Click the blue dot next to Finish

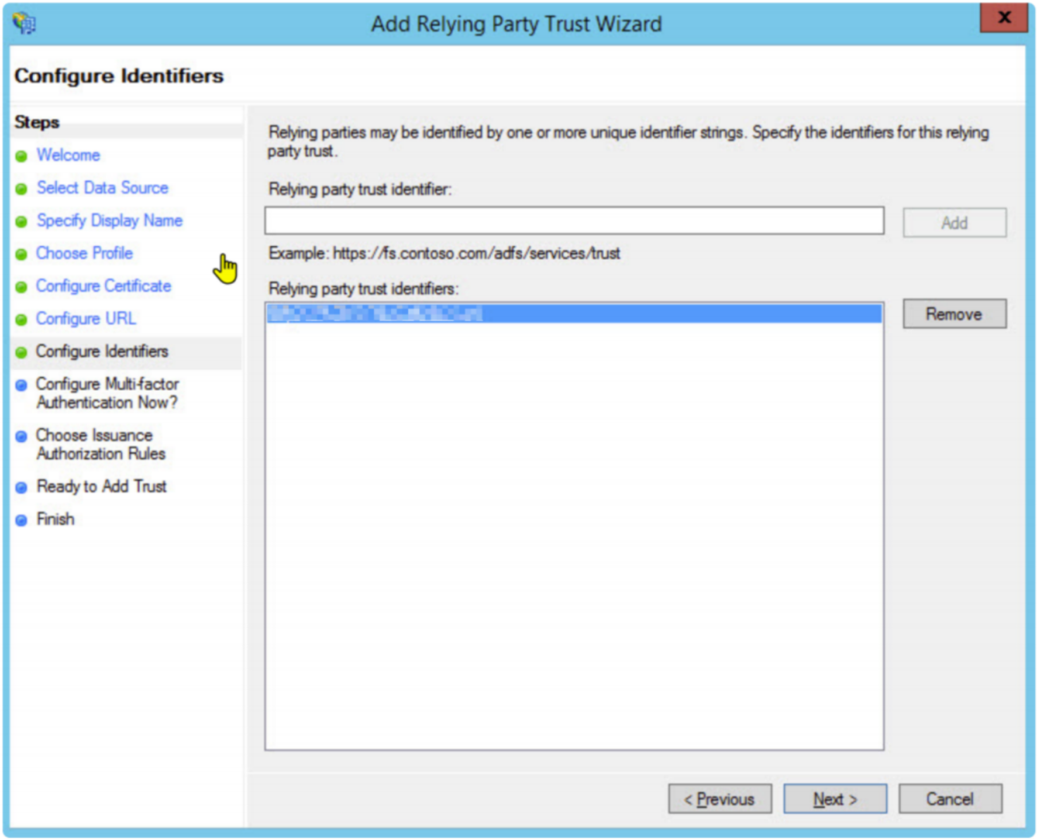pyautogui.click(x=22, y=520)
